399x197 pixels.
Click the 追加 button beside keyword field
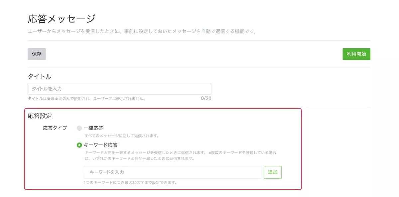(273, 172)
